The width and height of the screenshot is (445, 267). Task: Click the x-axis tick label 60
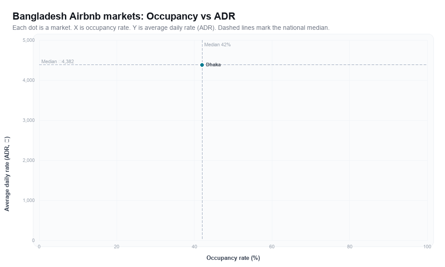pyautogui.click(x=272, y=247)
